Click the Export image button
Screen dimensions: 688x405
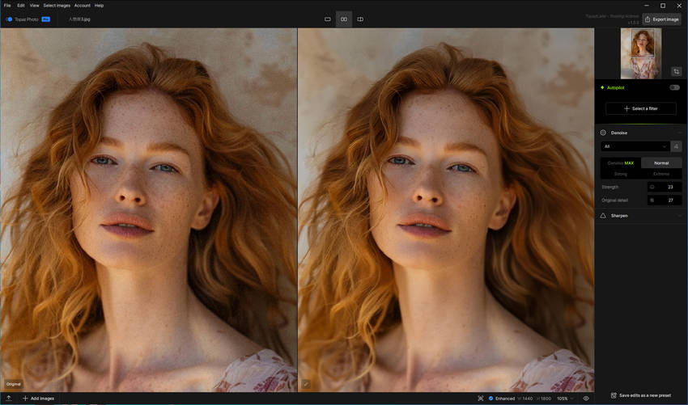(x=661, y=19)
